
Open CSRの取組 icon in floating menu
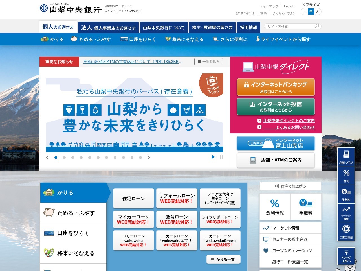[x=346, y=231]
